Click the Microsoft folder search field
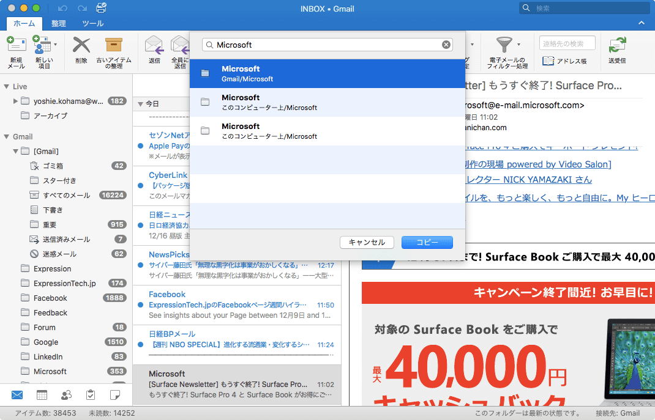Viewport: 655px width, 420px height. 327,45
